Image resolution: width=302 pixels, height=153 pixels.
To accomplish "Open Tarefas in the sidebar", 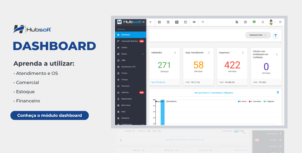I will [131, 73].
